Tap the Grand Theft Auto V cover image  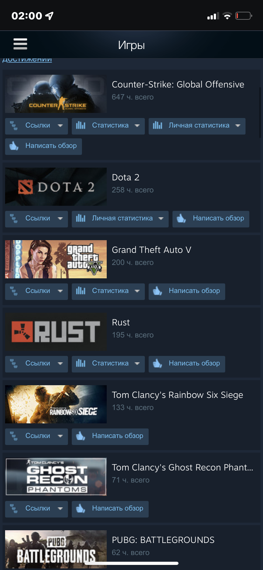pos(56,259)
